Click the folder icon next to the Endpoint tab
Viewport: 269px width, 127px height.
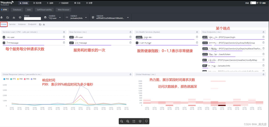(40, 24)
